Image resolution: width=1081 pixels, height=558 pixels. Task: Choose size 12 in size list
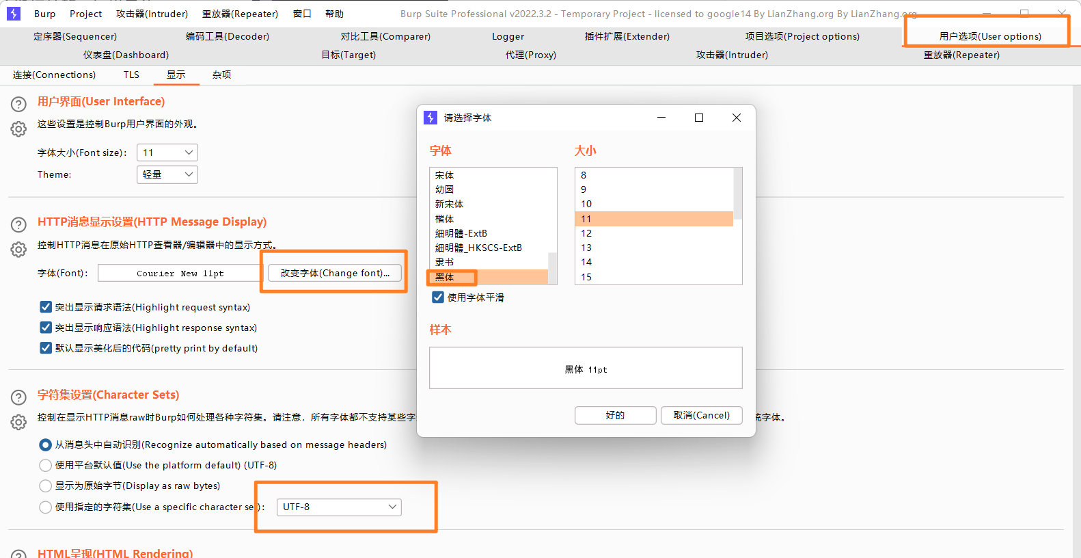click(654, 233)
